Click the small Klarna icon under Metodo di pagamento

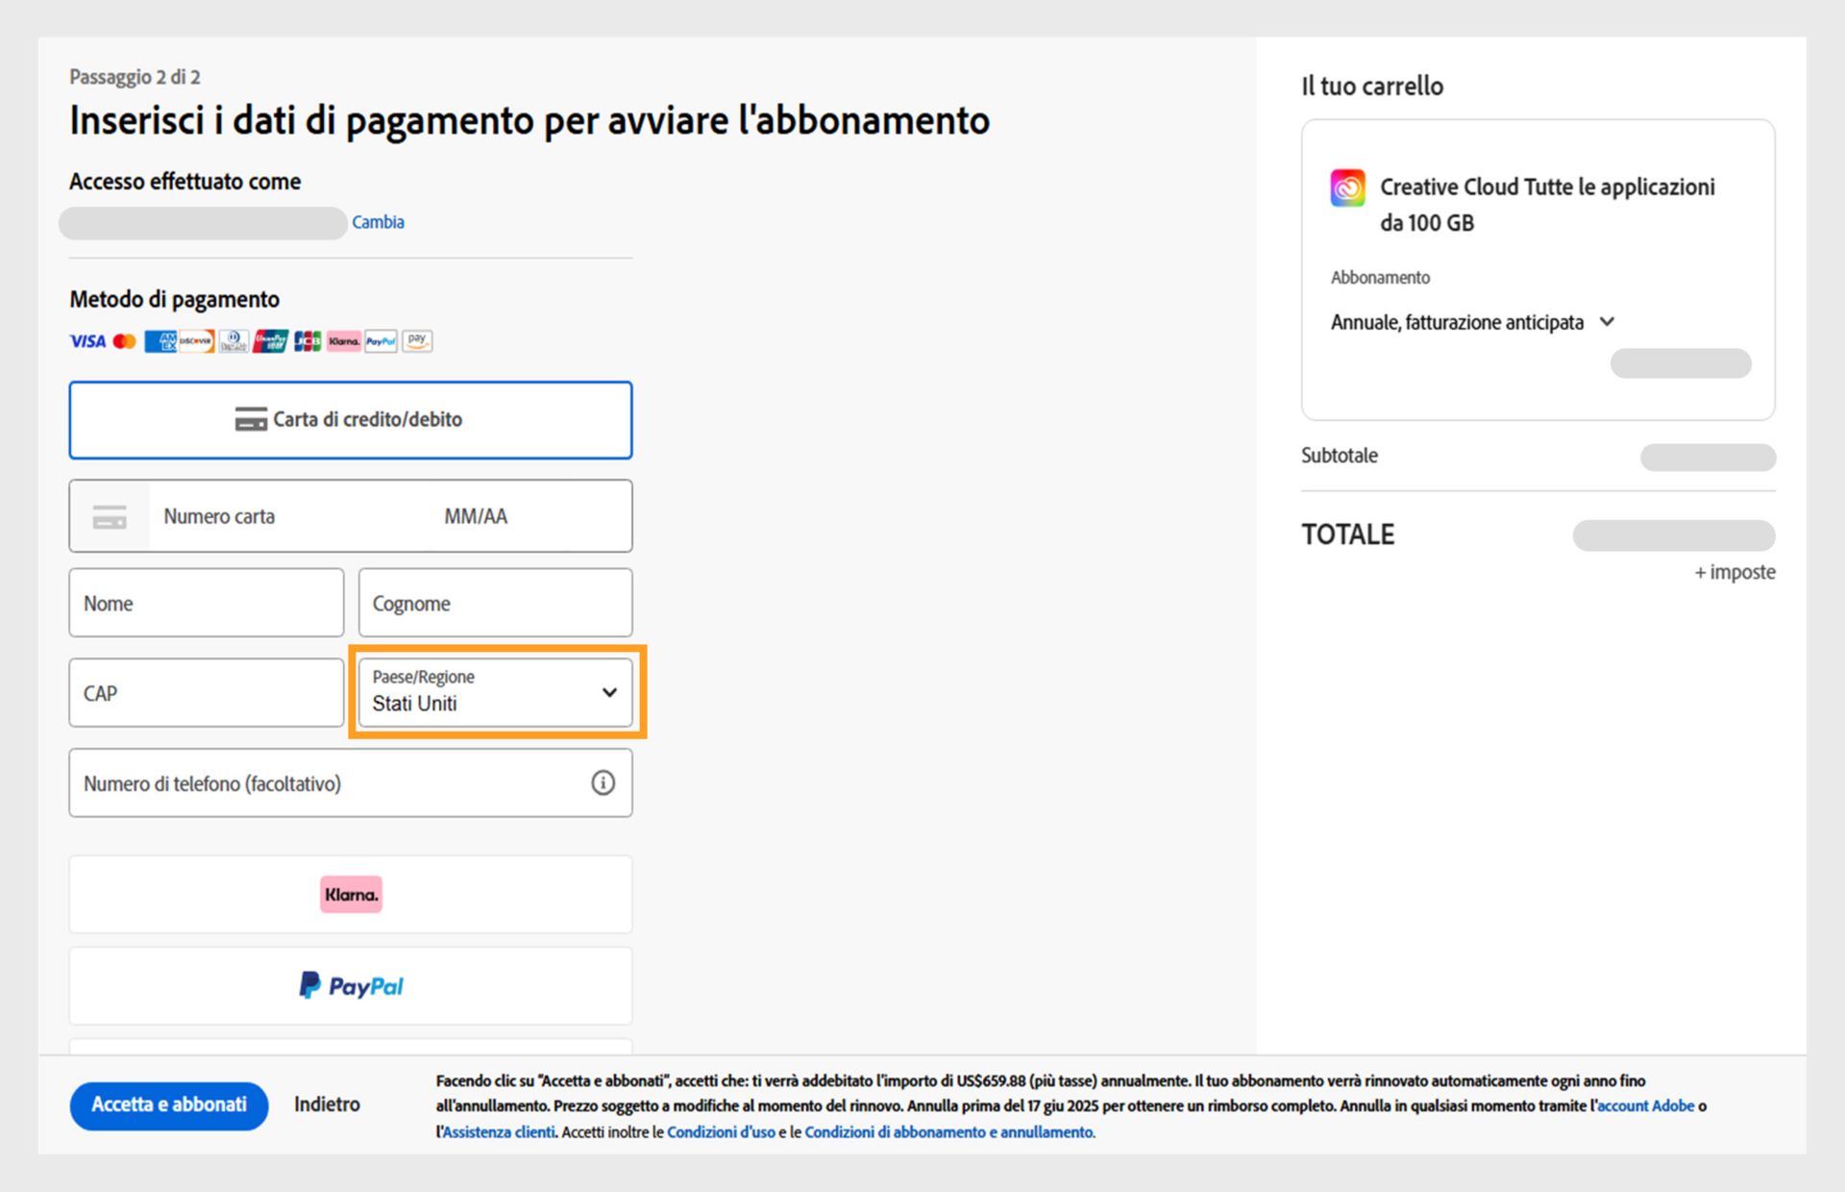(344, 341)
